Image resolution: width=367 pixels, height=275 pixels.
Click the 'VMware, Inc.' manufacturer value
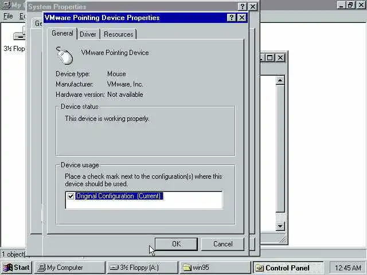coord(125,84)
